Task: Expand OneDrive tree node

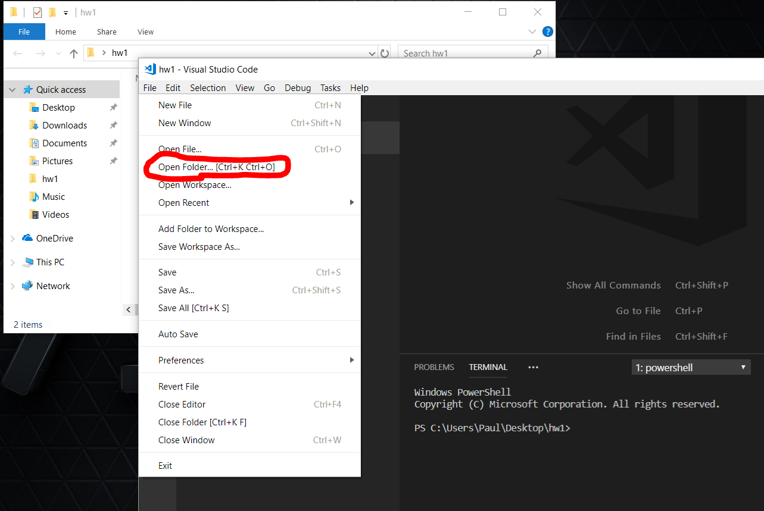Action: pyautogui.click(x=13, y=239)
